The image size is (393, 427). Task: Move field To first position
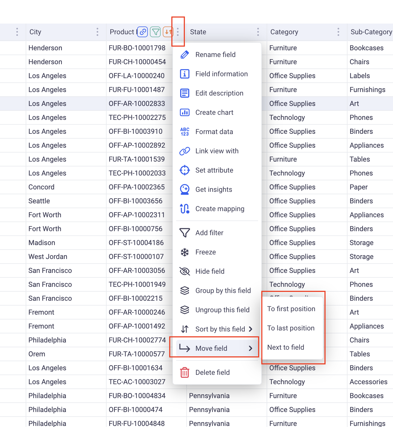291,309
